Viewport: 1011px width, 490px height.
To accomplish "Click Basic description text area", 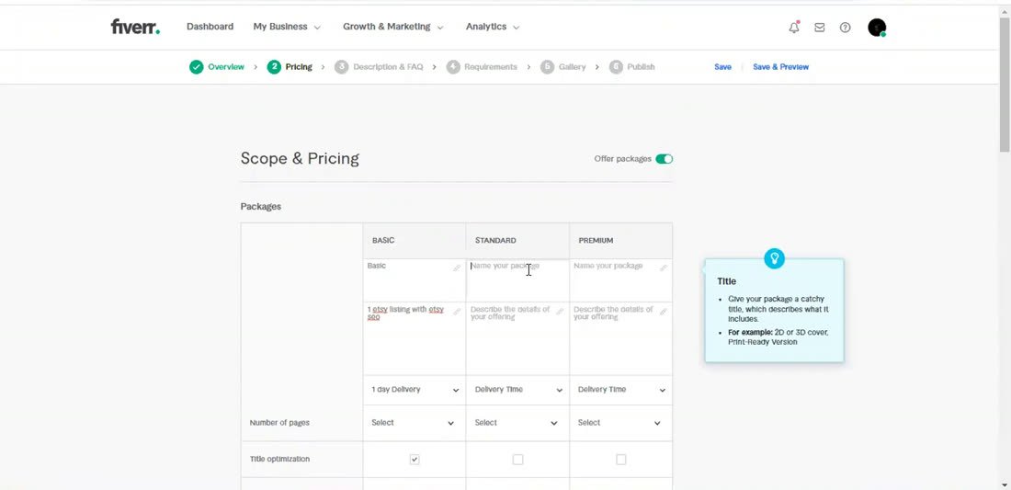I will click(415, 338).
